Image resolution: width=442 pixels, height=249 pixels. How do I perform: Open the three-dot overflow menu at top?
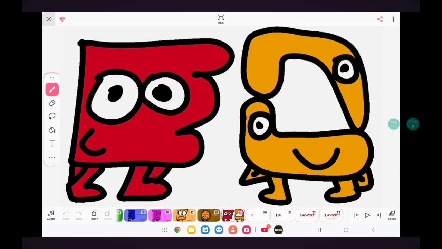(393, 19)
